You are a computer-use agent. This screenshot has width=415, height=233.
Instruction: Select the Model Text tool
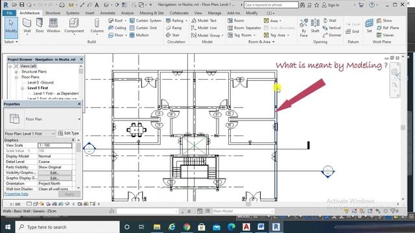pyautogui.click(x=204, y=20)
